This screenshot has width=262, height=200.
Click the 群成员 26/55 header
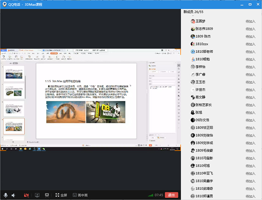[x=194, y=12]
